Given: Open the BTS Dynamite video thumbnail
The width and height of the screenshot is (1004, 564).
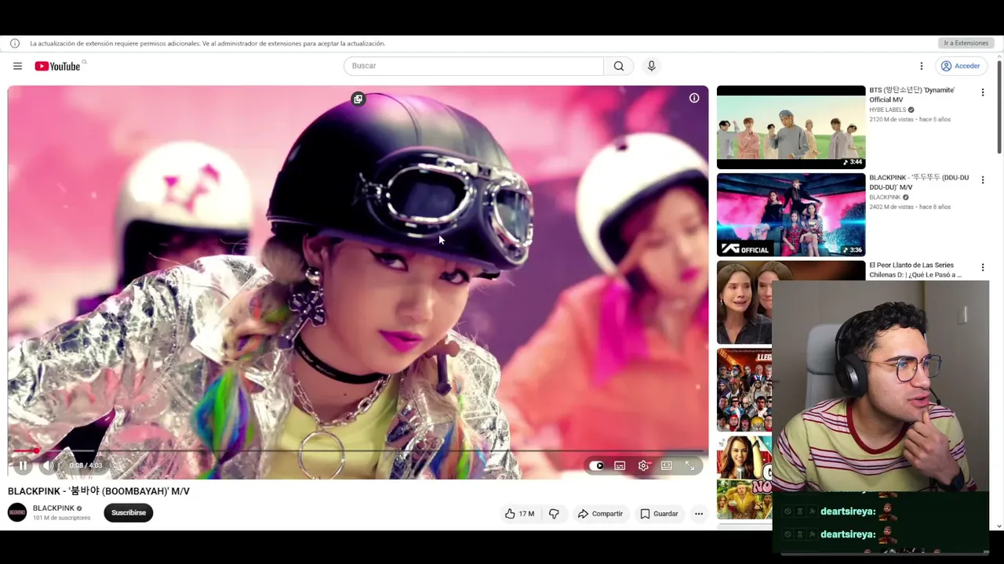Looking at the screenshot, I should [791, 127].
